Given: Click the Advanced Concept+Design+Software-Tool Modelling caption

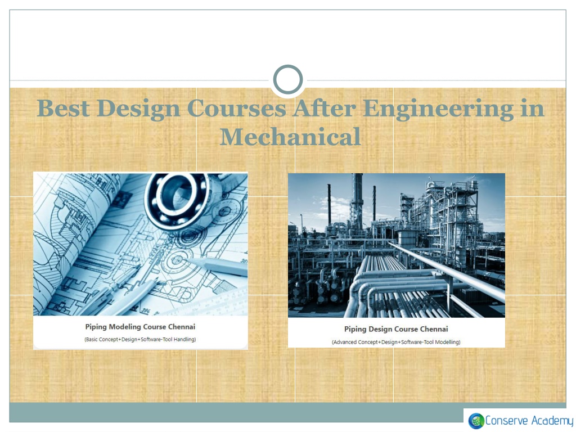Looking at the screenshot, I should pos(396,342).
